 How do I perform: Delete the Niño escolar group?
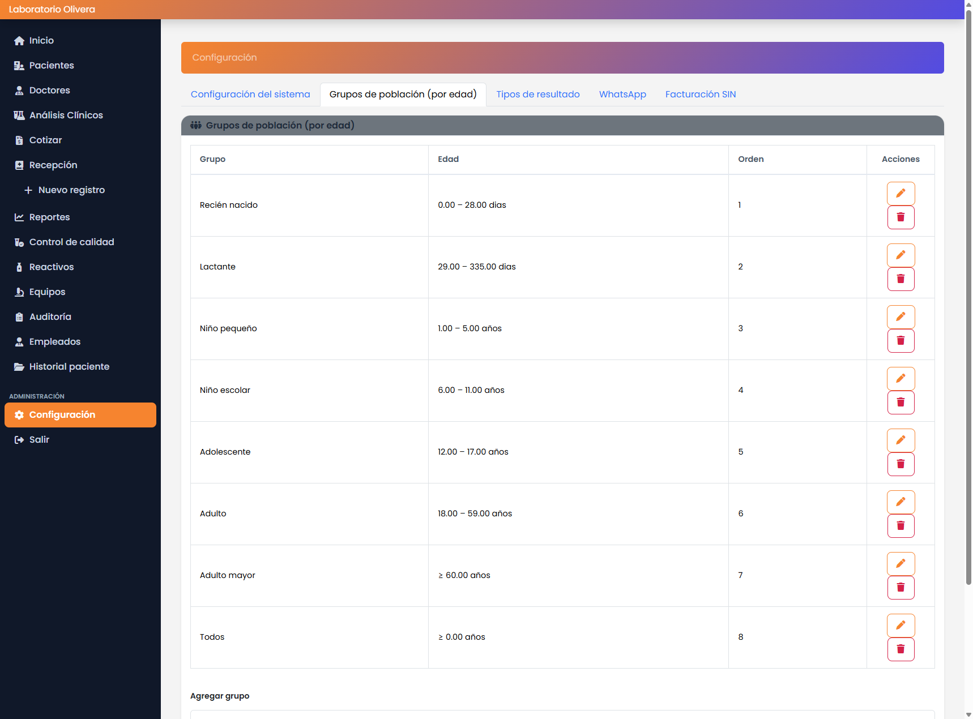(x=901, y=403)
